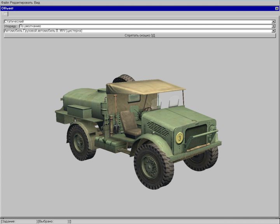Close the Объект panel
The image size is (280, 224).
pyautogui.click(x=276, y=8)
